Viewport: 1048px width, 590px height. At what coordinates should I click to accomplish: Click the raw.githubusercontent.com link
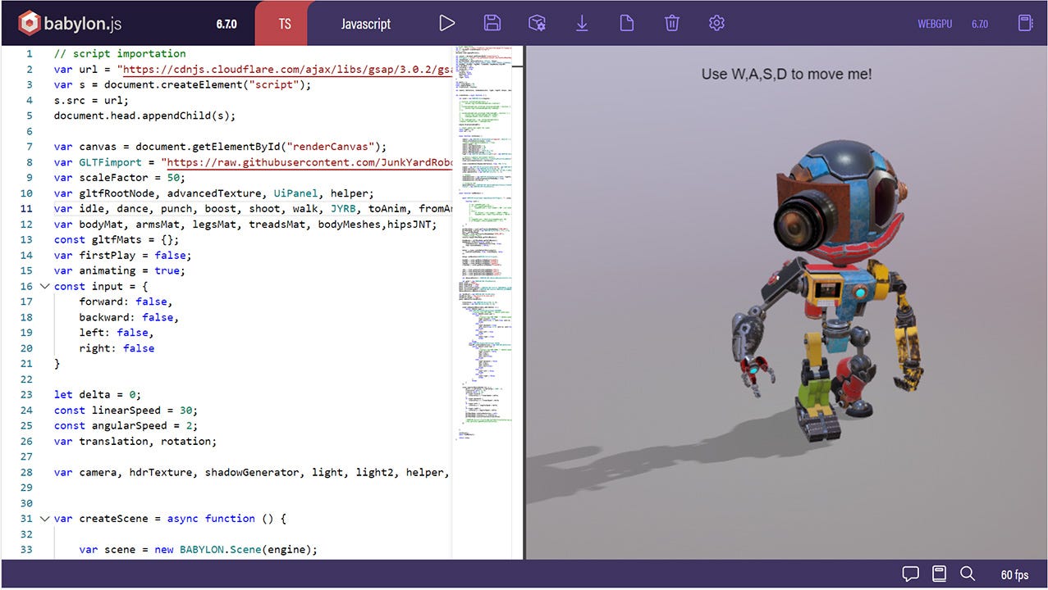(x=304, y=162)
